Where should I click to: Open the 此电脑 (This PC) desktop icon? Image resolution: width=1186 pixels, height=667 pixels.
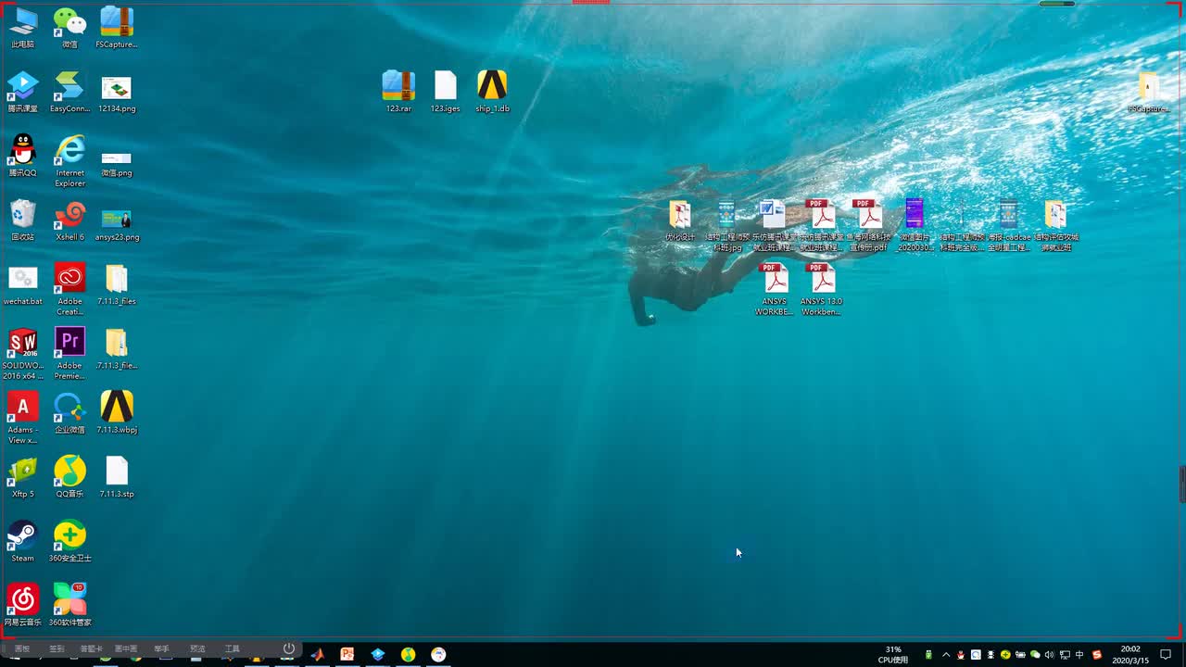23,28
